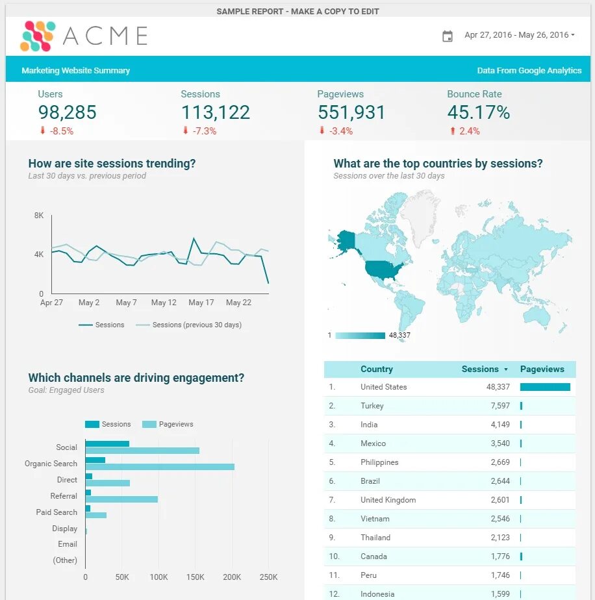Screen dimensions: 595x600
Task: Click the United States table row name
Action: [384, 387]
